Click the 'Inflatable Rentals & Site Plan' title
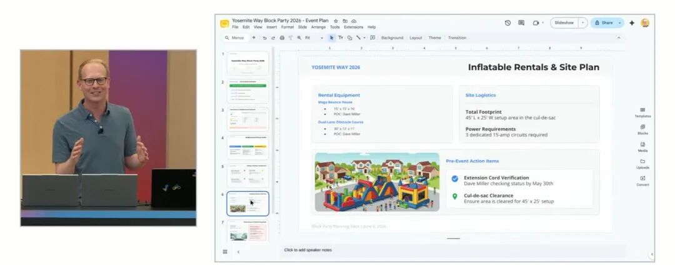 [533, 67]
